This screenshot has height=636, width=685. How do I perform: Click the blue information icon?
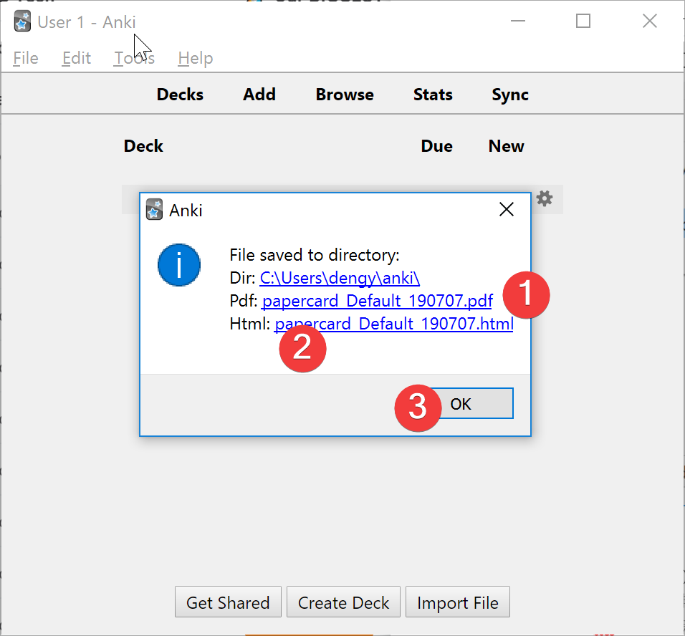[179, 265]
